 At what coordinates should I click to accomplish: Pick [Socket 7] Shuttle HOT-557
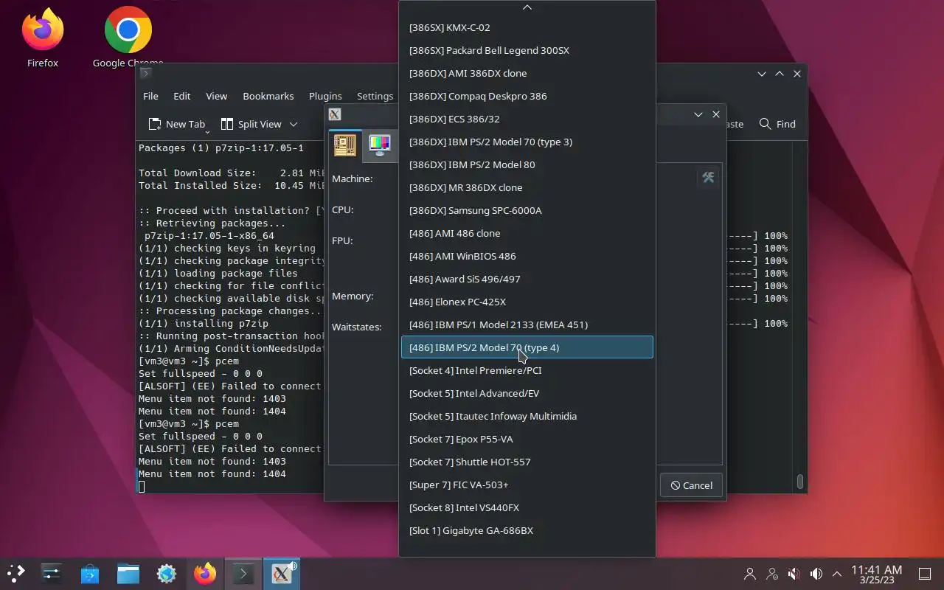pyautogui.click(x=527, y=462)
